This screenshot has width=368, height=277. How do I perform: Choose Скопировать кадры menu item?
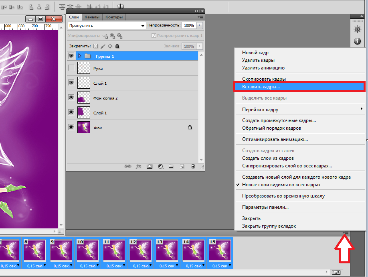(x=300, y=79)
